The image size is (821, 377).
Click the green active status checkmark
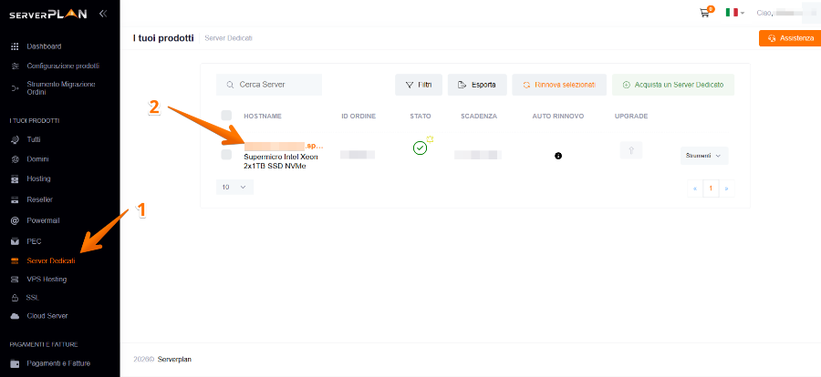420,148
